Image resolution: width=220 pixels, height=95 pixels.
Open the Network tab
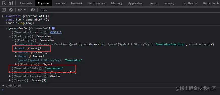click(77, 3)
